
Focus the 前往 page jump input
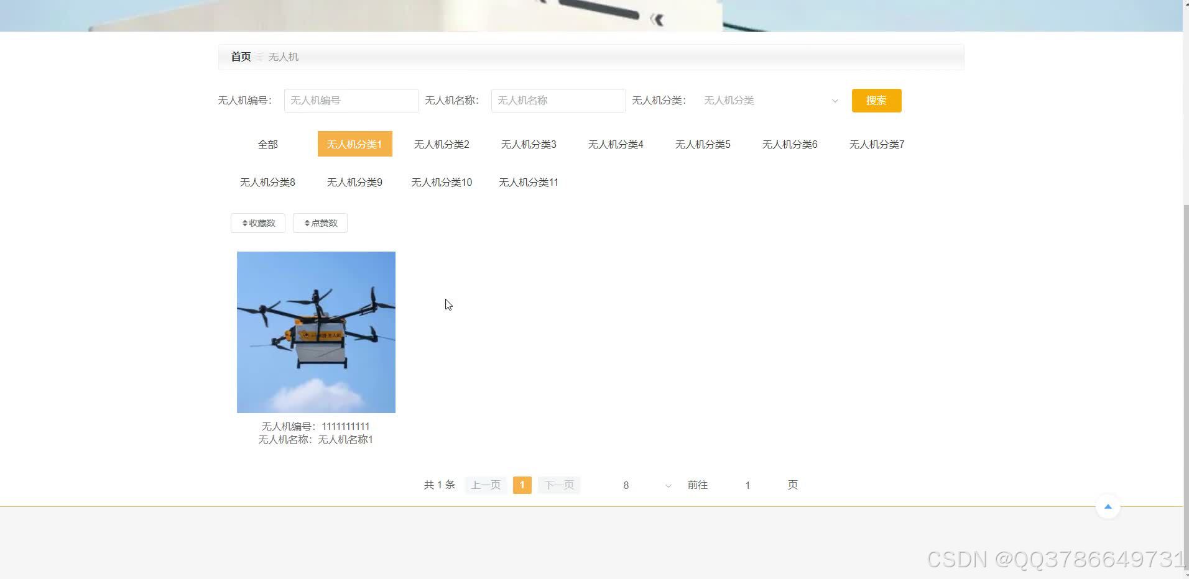tap(747, 485)
